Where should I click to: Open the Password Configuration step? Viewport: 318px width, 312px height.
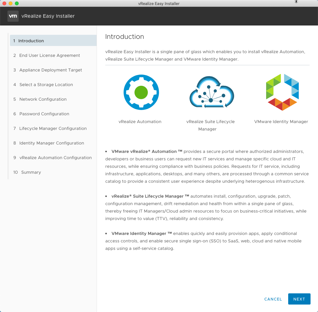[44, 114]
